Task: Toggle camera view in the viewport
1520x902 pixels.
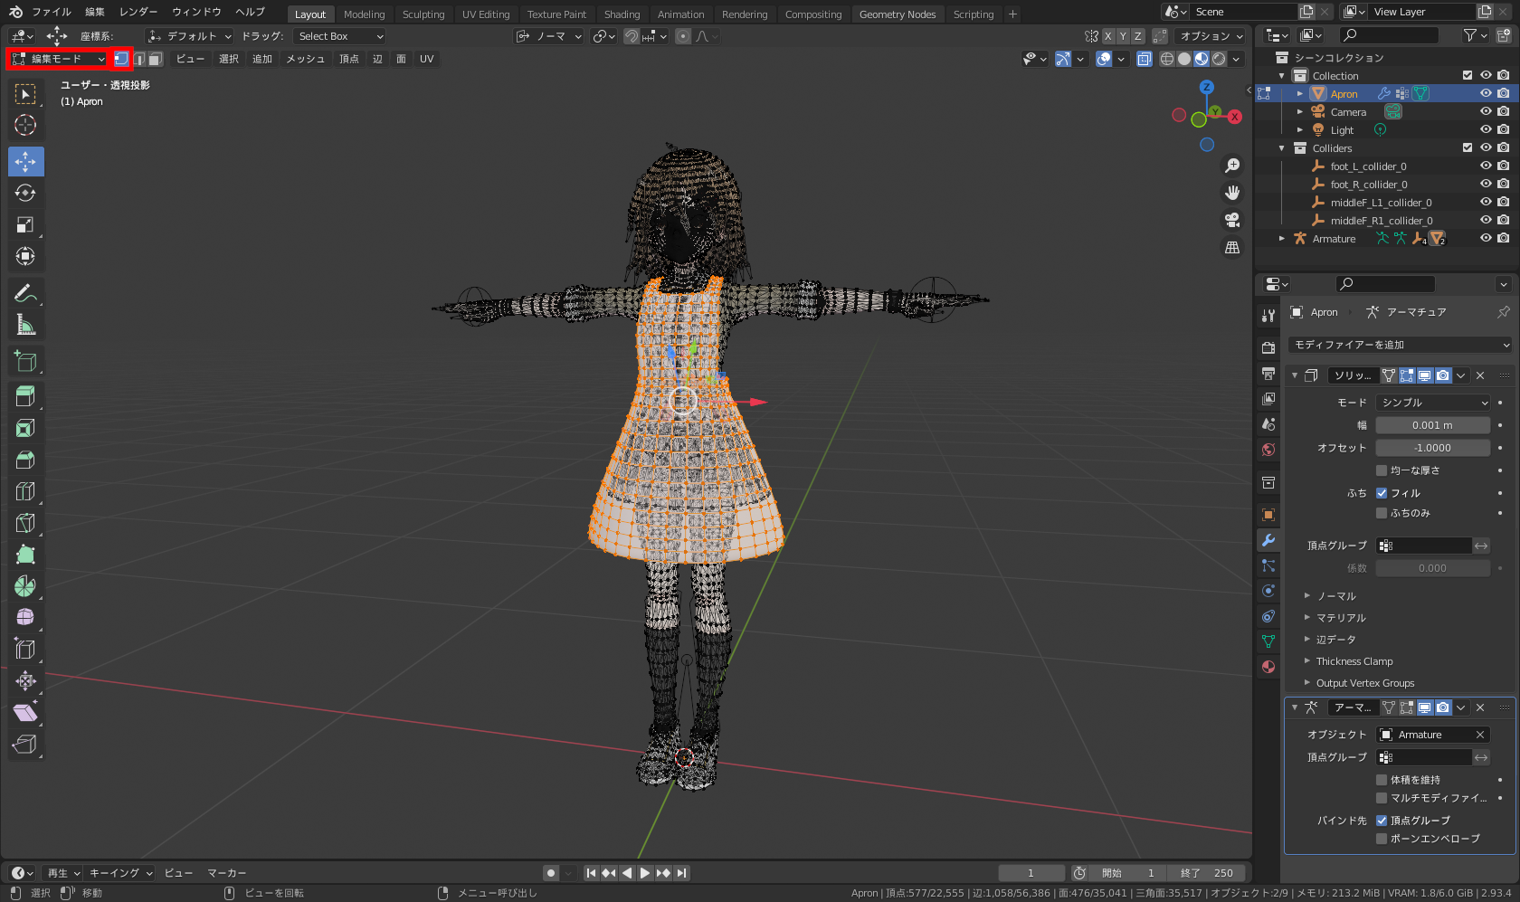Action: click(1232, 220)
